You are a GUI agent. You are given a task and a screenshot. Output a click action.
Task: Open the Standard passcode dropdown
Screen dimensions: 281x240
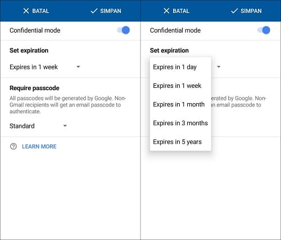(x=38, y=126)
